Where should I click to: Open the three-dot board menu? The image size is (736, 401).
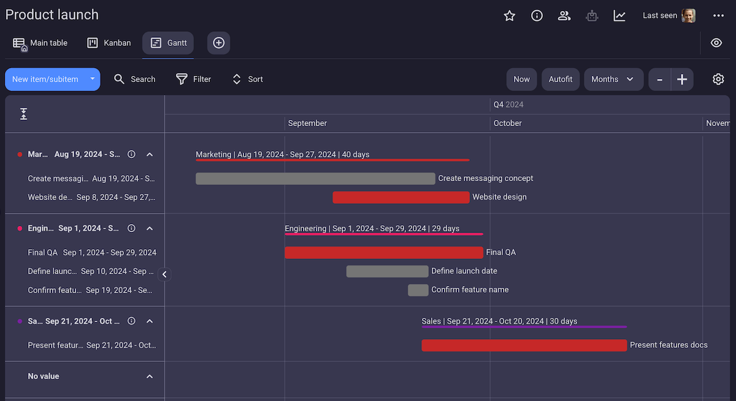tap(717, 16)
